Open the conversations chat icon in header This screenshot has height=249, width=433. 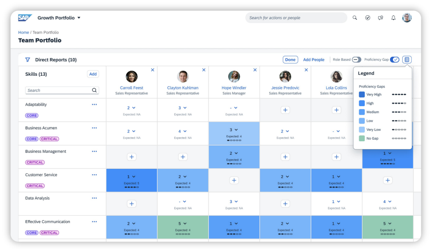tap(381, 18)
